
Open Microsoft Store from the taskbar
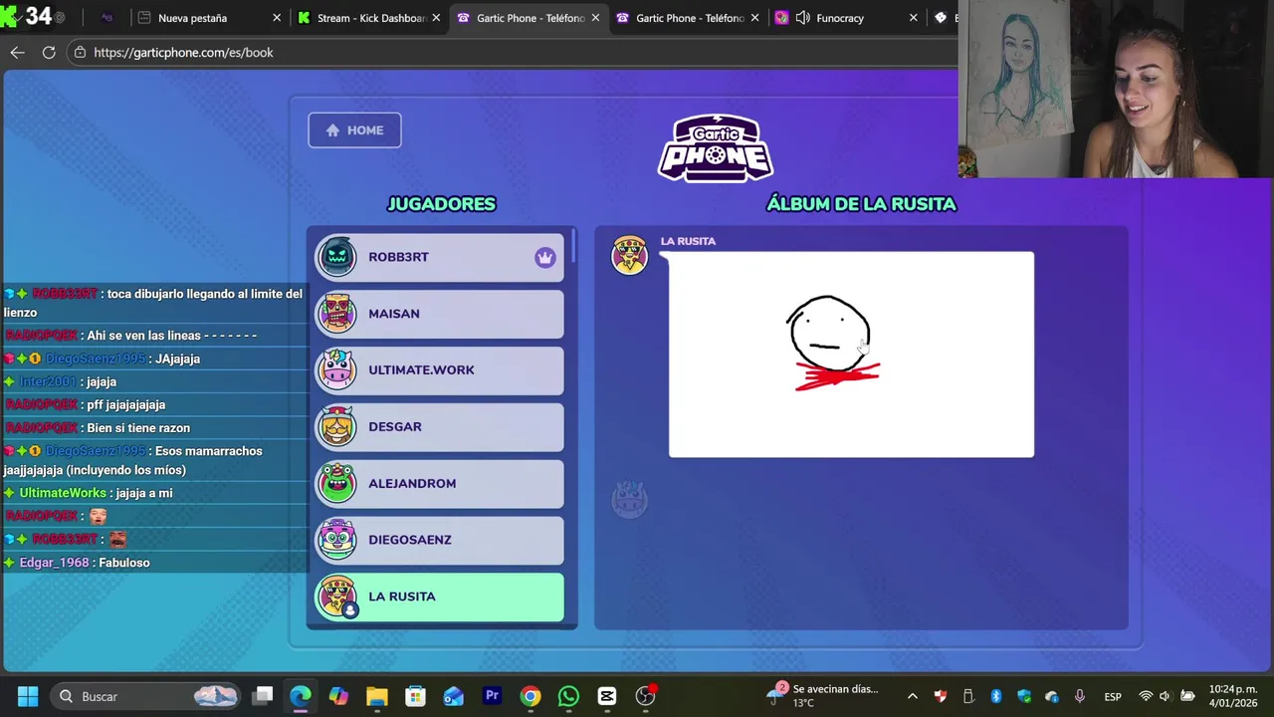(x=415, y=696)
